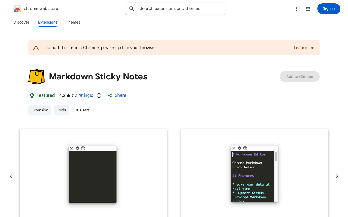The image size is (348, 217).
Task: Click the Markdown Sticky Notes title
Action: coord(98,76)
